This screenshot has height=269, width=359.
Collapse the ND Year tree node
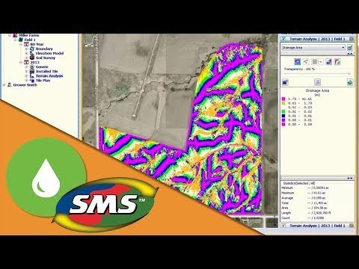(x=21, y=44)
